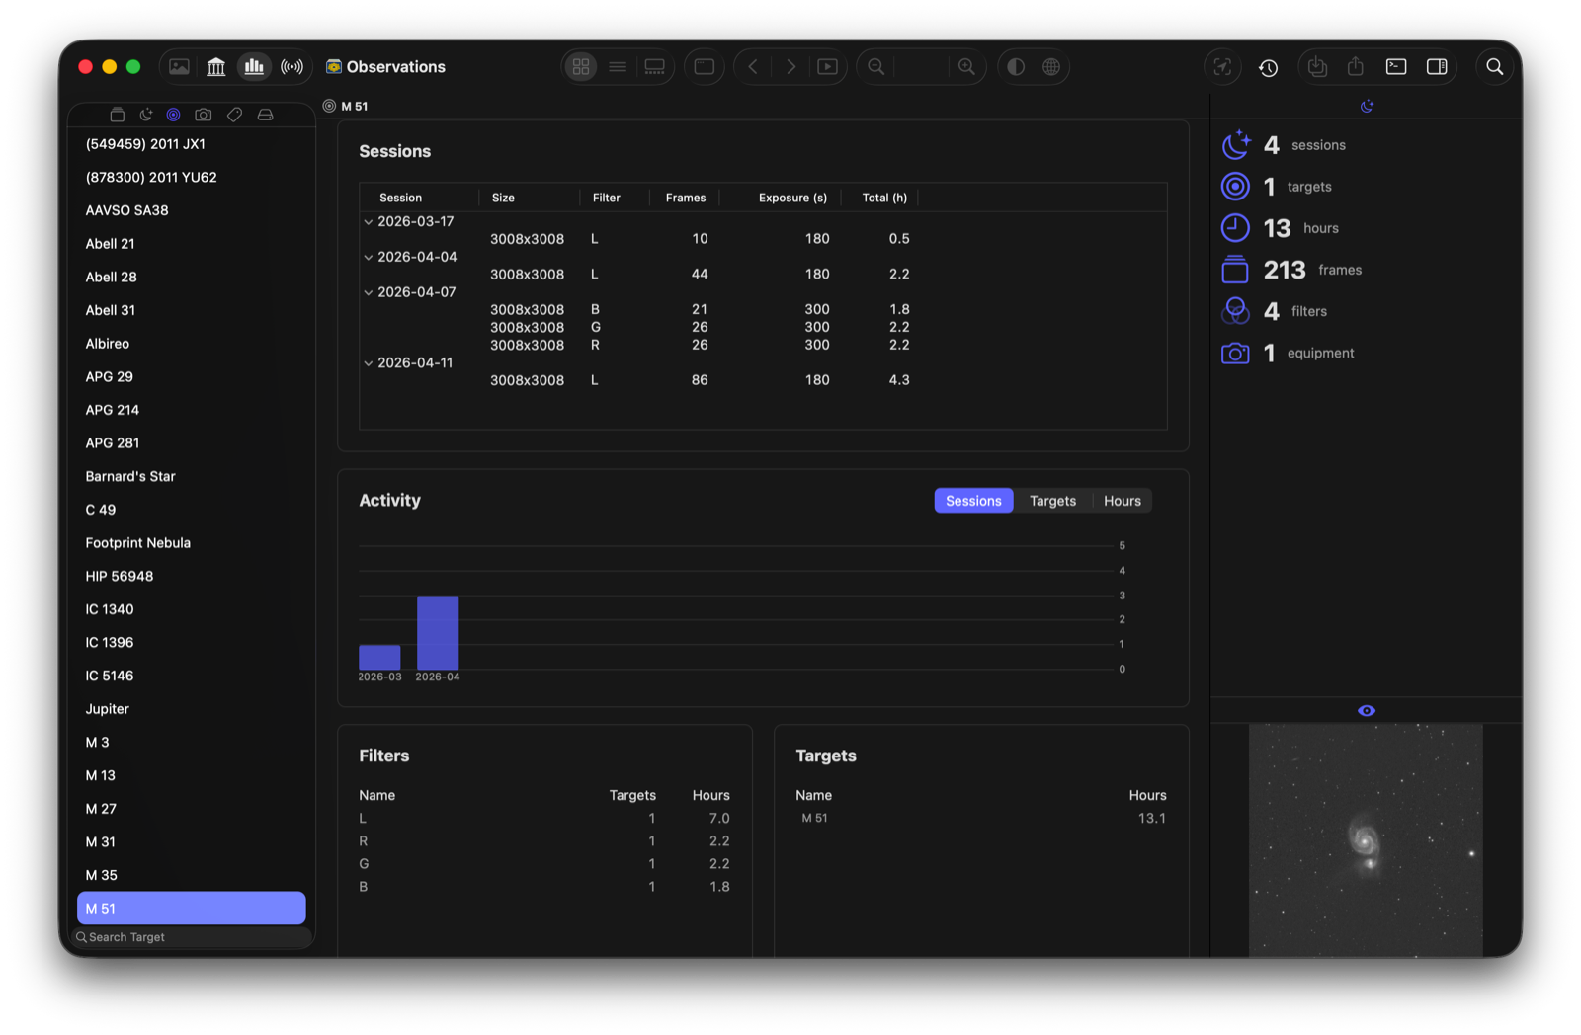Select the frames stack filter in sidebar
Screen dimensions: 1581x1035
point(117,115)
